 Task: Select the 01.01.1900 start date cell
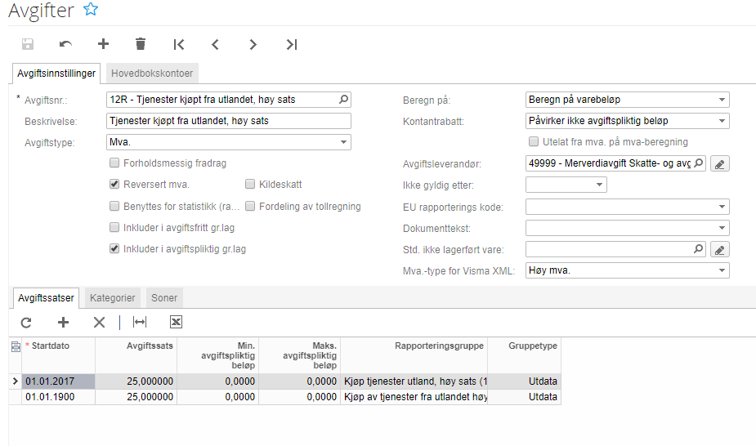tap(58, 397)
